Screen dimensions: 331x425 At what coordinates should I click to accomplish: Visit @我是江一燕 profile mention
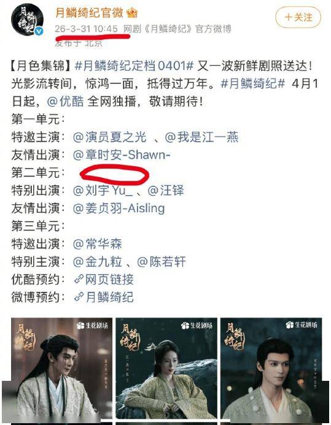[201, 137]
